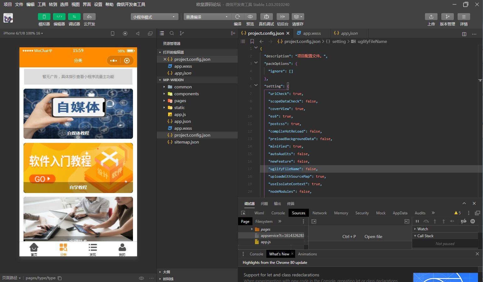This screenshot has width=483, height=282.
Task: Tap the 自媒体教程 category banner
Action: tap(78, 113)
